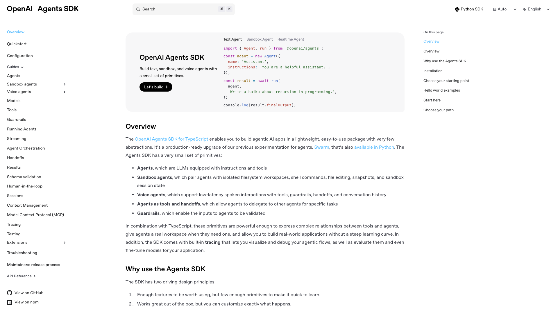This screenshot has height=313, width=558.
Task: Follow the OpenAI Agents SDK for TypeScript link
Action: click(171, 139)
